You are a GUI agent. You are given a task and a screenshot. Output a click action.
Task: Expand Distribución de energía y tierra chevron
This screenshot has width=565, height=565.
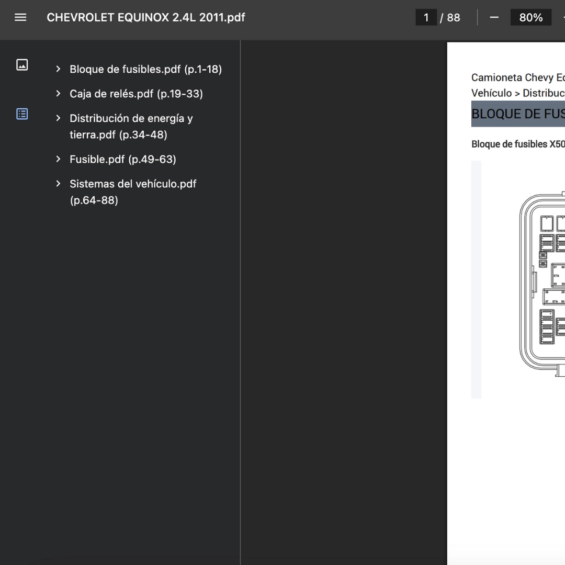[58, 118]
